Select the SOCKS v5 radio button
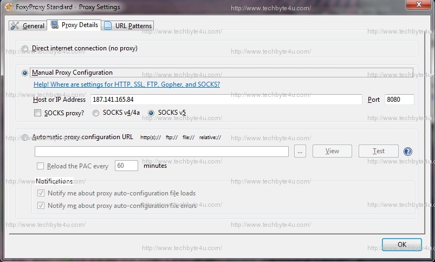This screenshot has height=262, width=435. [x=151, y=113]
